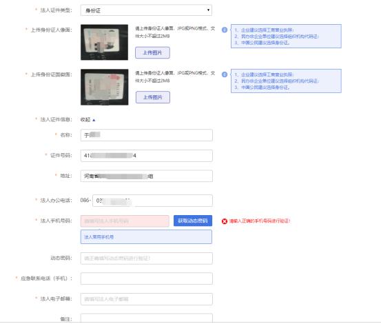Click the 法人电子邮箱 input field
This screenshot has height=324, width=381.
pyautogui.click(x=147, y=299)
